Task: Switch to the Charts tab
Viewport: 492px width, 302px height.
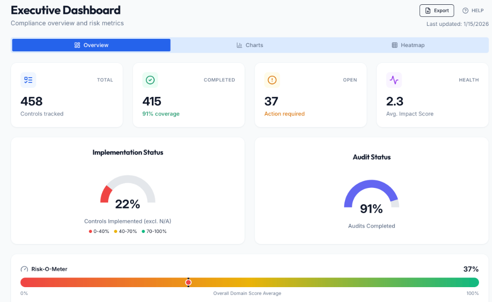Action: click(x=249, y=45)
